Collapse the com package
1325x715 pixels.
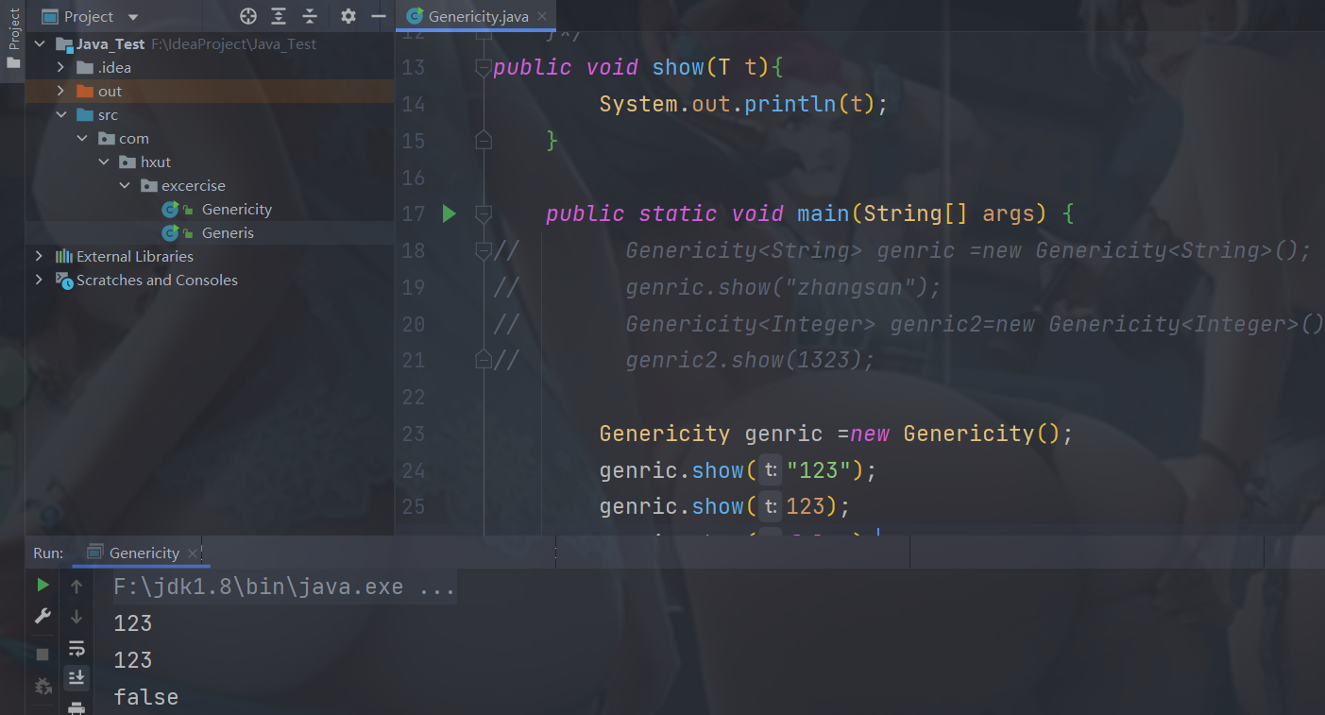pyautogui.click(x=83, y=139)
